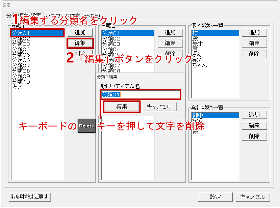Screen dimensions: 280x208
Task: Click the 編集 button beside the 分類1 list
Action: [x=79, y=43]
